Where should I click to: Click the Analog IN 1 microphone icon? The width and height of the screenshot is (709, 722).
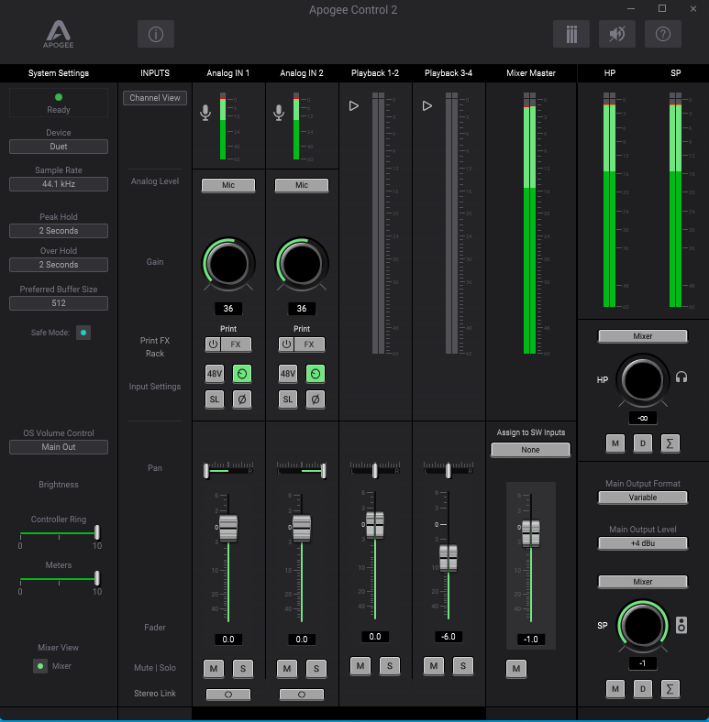point(205,113)
